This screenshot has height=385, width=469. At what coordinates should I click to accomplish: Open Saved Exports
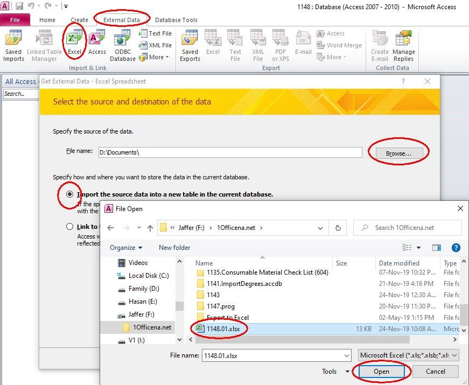tap(190, 45)
